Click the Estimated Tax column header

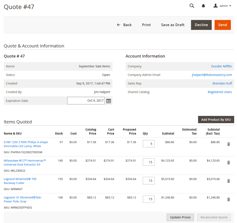click(x=189, y=132)
